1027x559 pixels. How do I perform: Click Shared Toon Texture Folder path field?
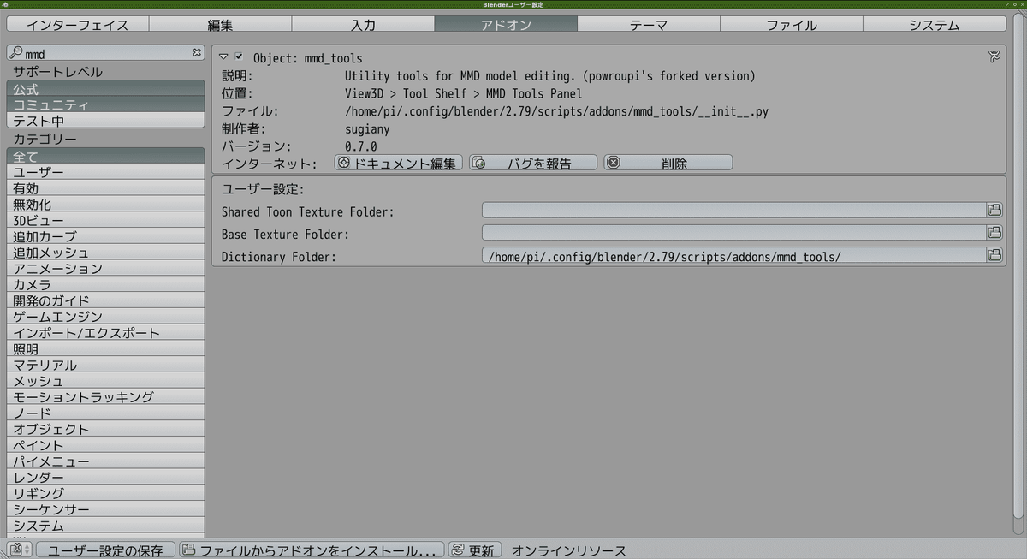tap(734, 210)
